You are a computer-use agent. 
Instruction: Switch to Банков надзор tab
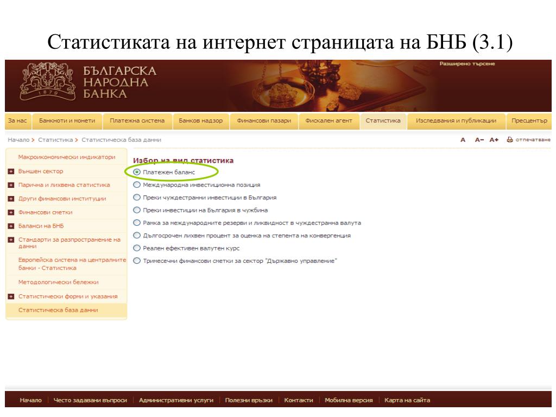click(x=201, y=121)
